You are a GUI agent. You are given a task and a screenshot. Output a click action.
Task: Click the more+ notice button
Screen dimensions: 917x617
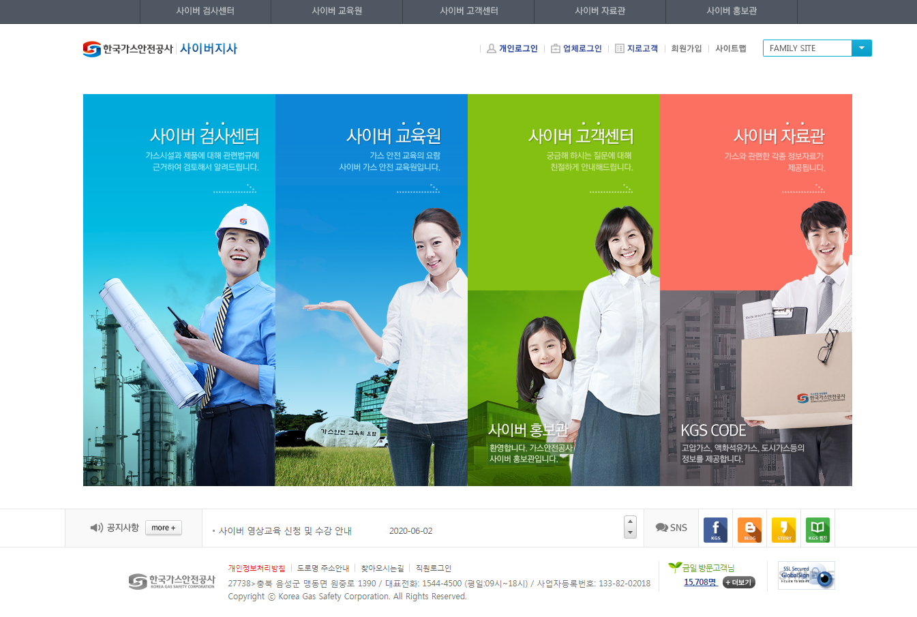[163, 528]
